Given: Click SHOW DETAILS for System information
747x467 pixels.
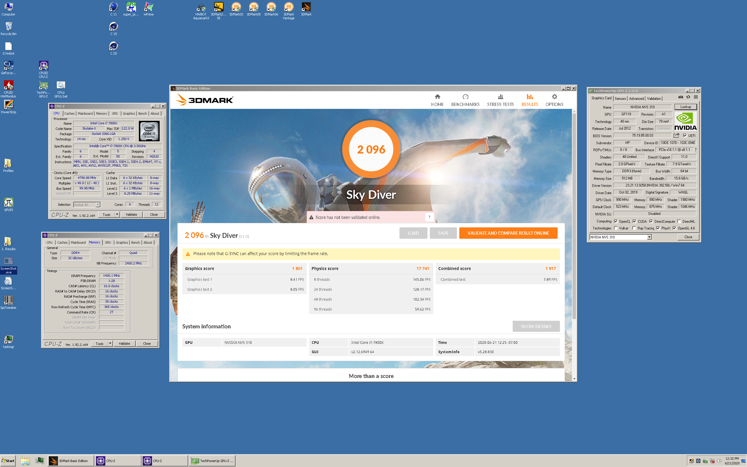Looking at the screenshot, I should (x=536, y=327).
